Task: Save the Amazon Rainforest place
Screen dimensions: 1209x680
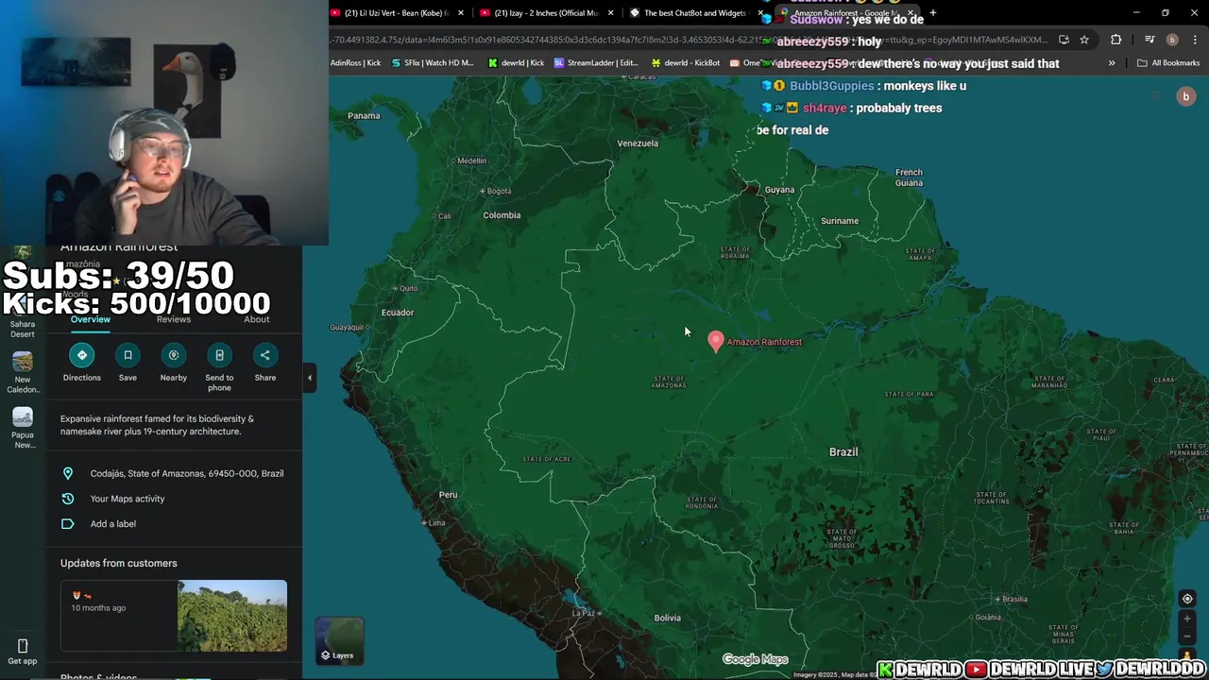Action: 128,355
